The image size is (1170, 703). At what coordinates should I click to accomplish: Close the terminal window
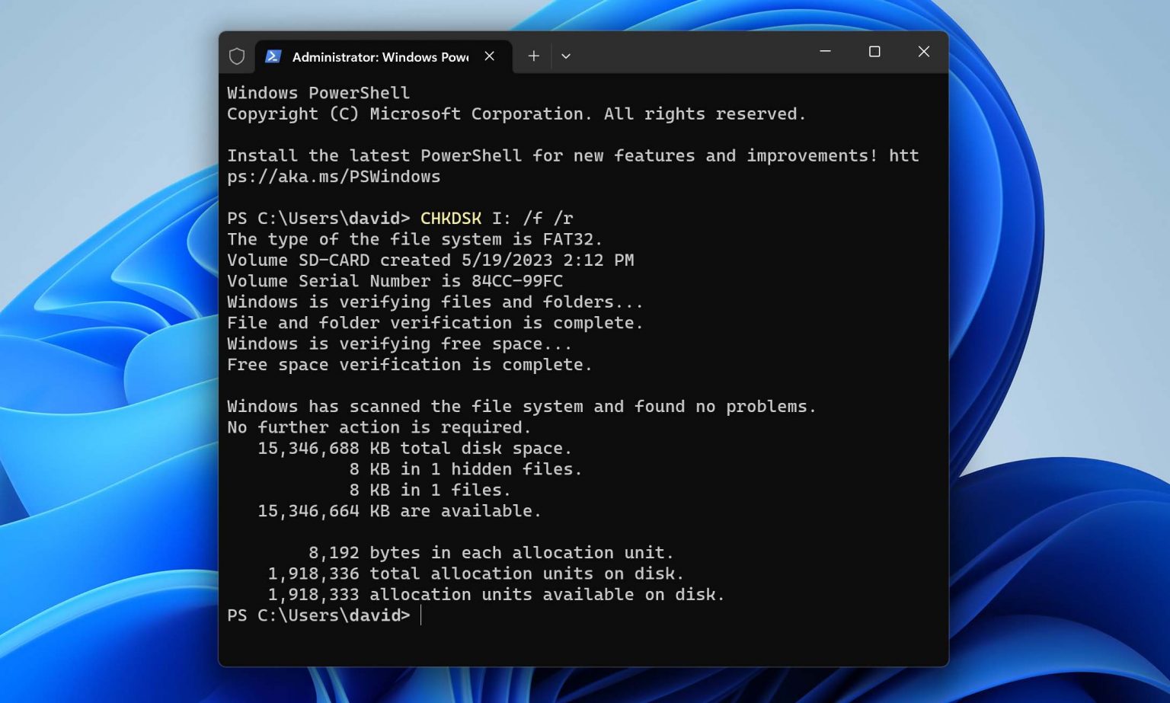(923, 52)
